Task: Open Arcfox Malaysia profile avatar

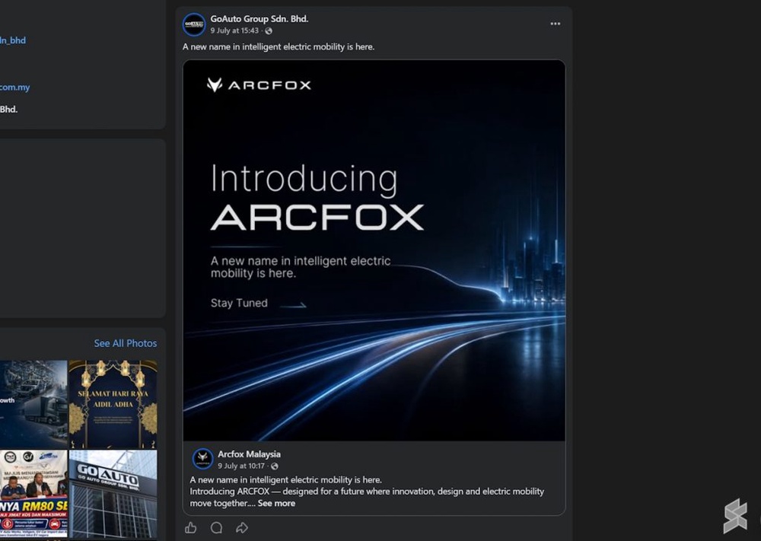Action: point(202,459)
